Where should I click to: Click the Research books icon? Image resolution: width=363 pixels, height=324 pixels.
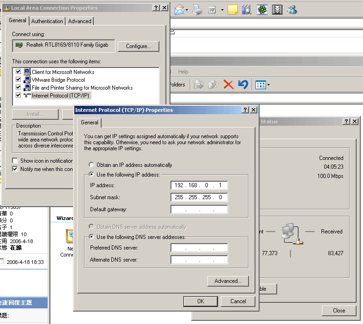click(x=247, y=10)
